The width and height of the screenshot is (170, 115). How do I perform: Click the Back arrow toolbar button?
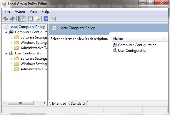(x=6, y=19)
